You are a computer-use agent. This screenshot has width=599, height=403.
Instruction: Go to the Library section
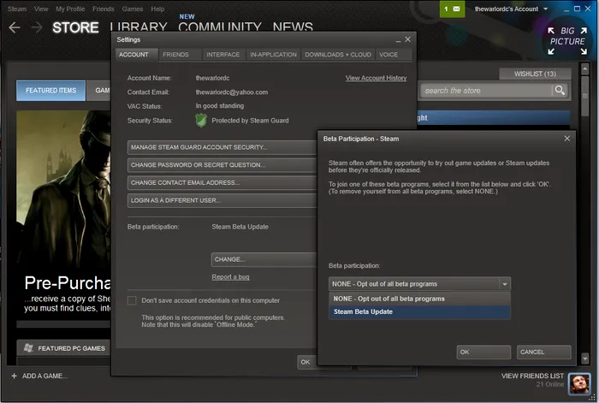tap(139, 27)
